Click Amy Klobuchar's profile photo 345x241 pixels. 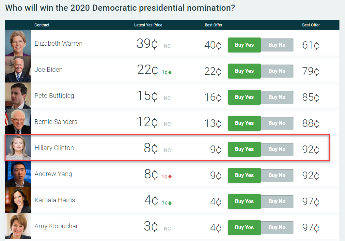pyautogui.click(x=18, y=226)
